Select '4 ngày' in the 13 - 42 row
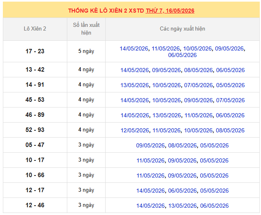The image size is (261, 215). pyautogui.click(x=86, y=70)
